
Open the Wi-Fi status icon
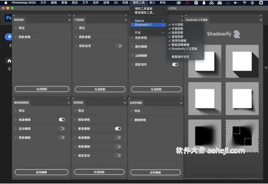[244, 3]
